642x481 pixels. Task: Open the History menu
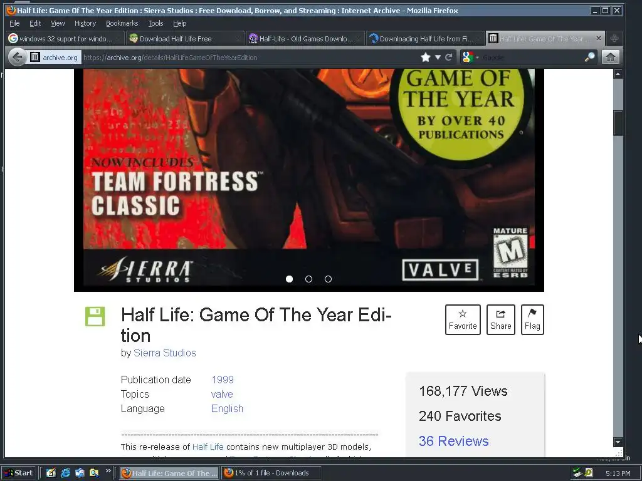coord(85,23)
